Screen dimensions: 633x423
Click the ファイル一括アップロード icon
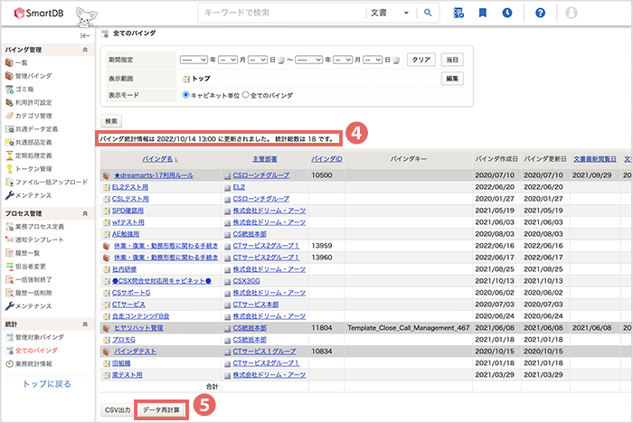pyautogui.click(x=9, y=182)
